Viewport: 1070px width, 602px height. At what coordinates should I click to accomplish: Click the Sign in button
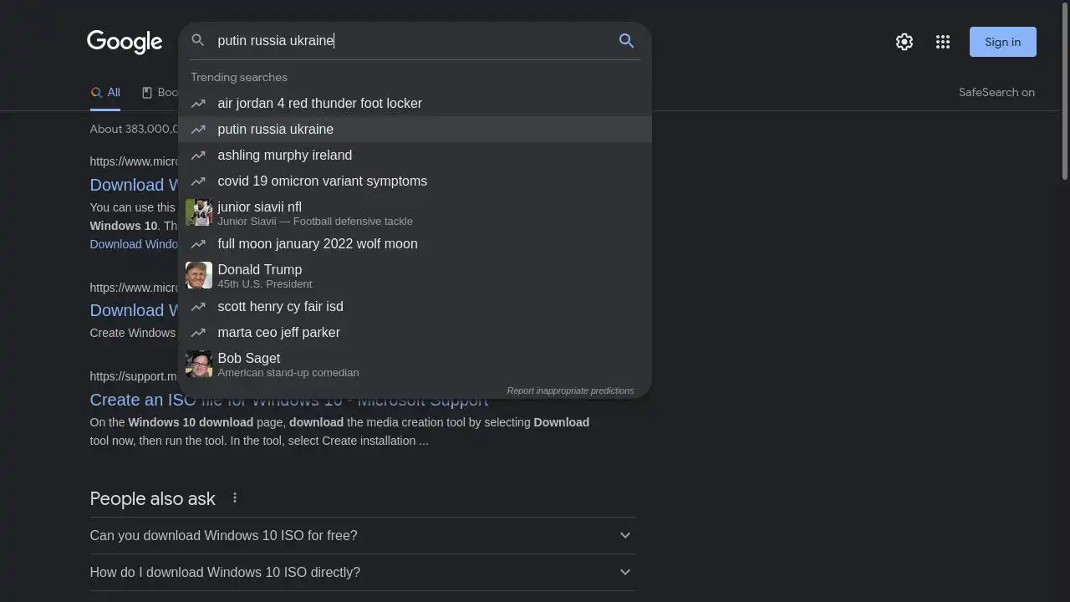click(x=1002, y=42)
